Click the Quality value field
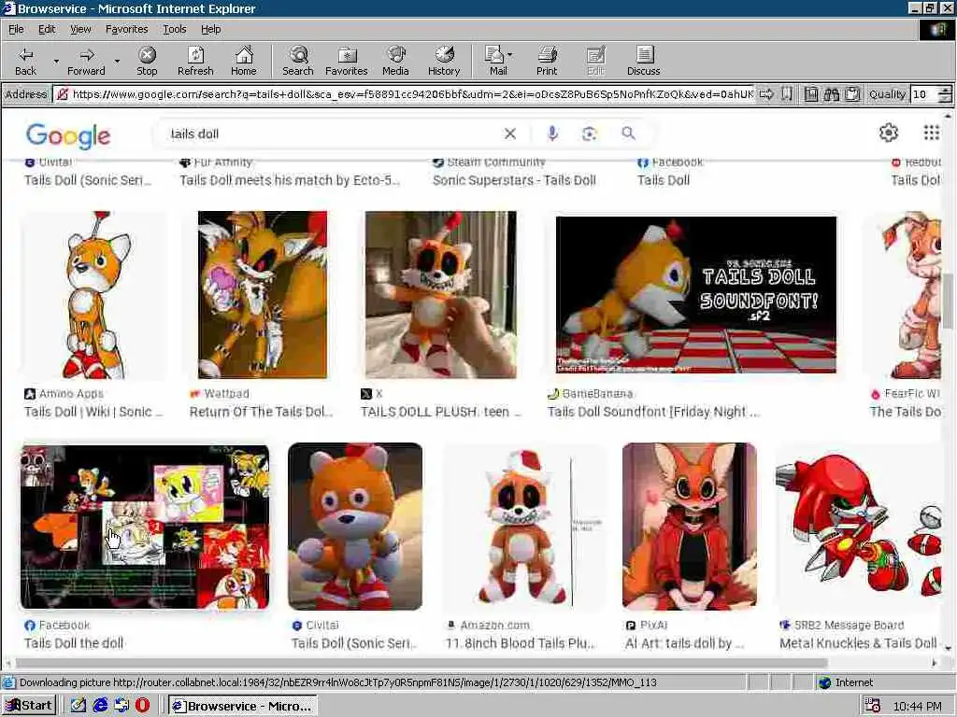This screenshot has height=717, width=957. [x=924, y=94]
